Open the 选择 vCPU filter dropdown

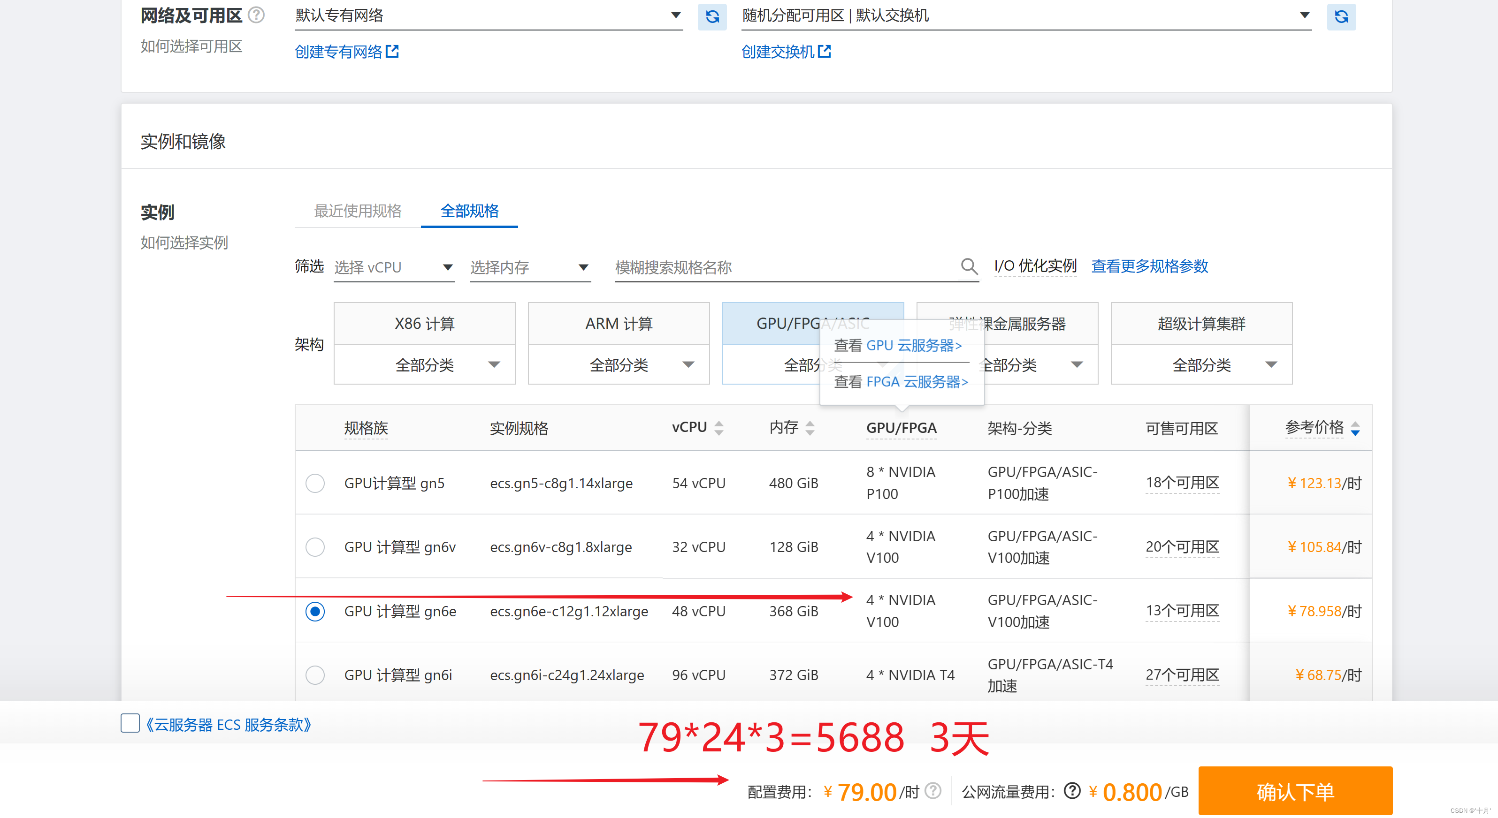(394, 267)
